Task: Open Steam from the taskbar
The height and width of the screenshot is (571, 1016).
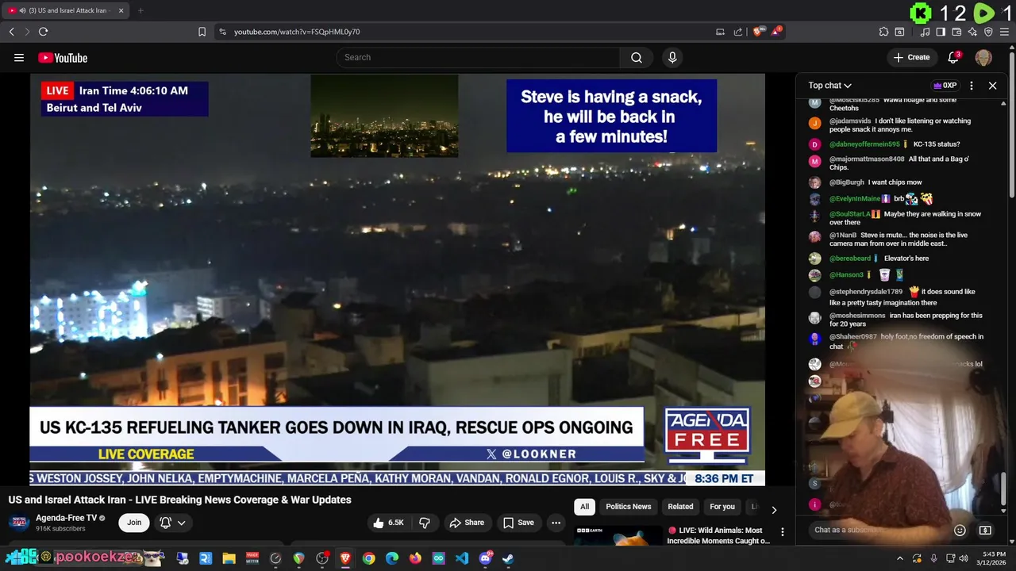Action: 508,558
